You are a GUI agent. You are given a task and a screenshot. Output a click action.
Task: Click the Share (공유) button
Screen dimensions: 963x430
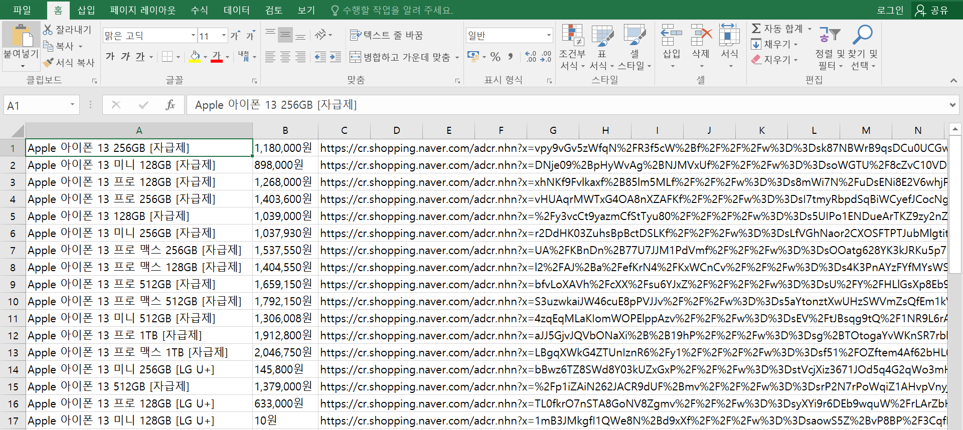pos(932,10)
